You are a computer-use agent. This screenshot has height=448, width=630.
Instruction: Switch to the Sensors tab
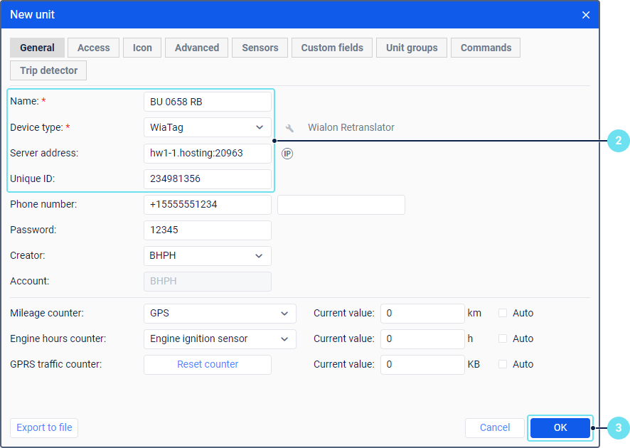coord(260,48)
